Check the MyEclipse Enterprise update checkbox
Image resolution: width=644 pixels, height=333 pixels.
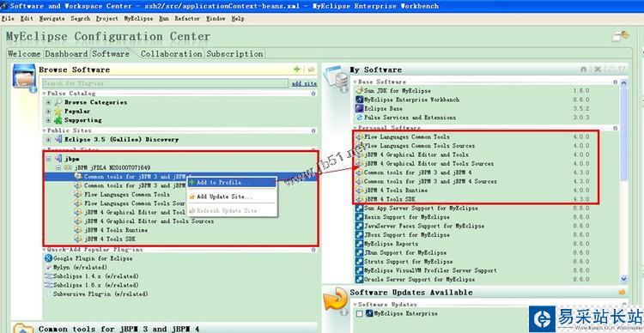(x=360, y=314)
